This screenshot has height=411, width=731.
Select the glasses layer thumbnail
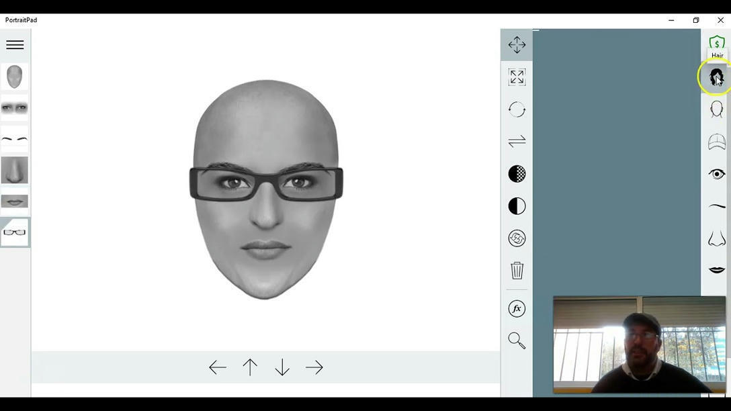pos(15,232)
